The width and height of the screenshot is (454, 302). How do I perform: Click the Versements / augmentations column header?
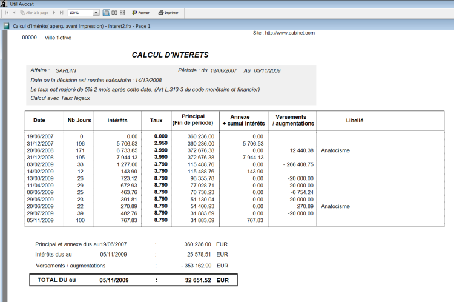[x=293, y=120]
